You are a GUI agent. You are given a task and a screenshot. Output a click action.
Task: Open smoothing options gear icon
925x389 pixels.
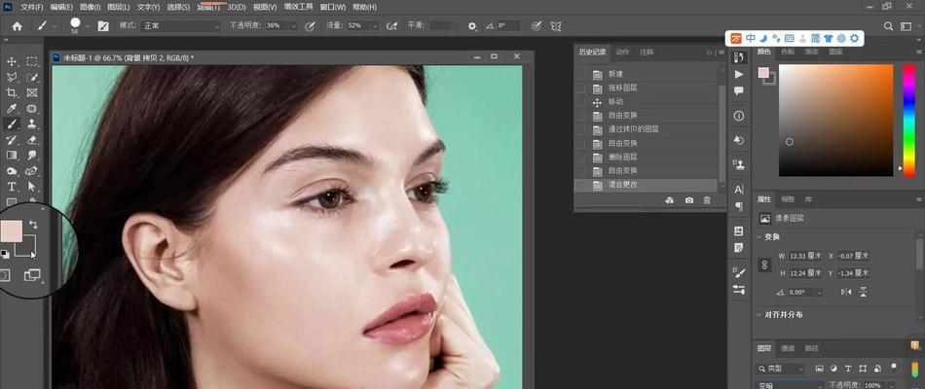click(x=472, y=26)
